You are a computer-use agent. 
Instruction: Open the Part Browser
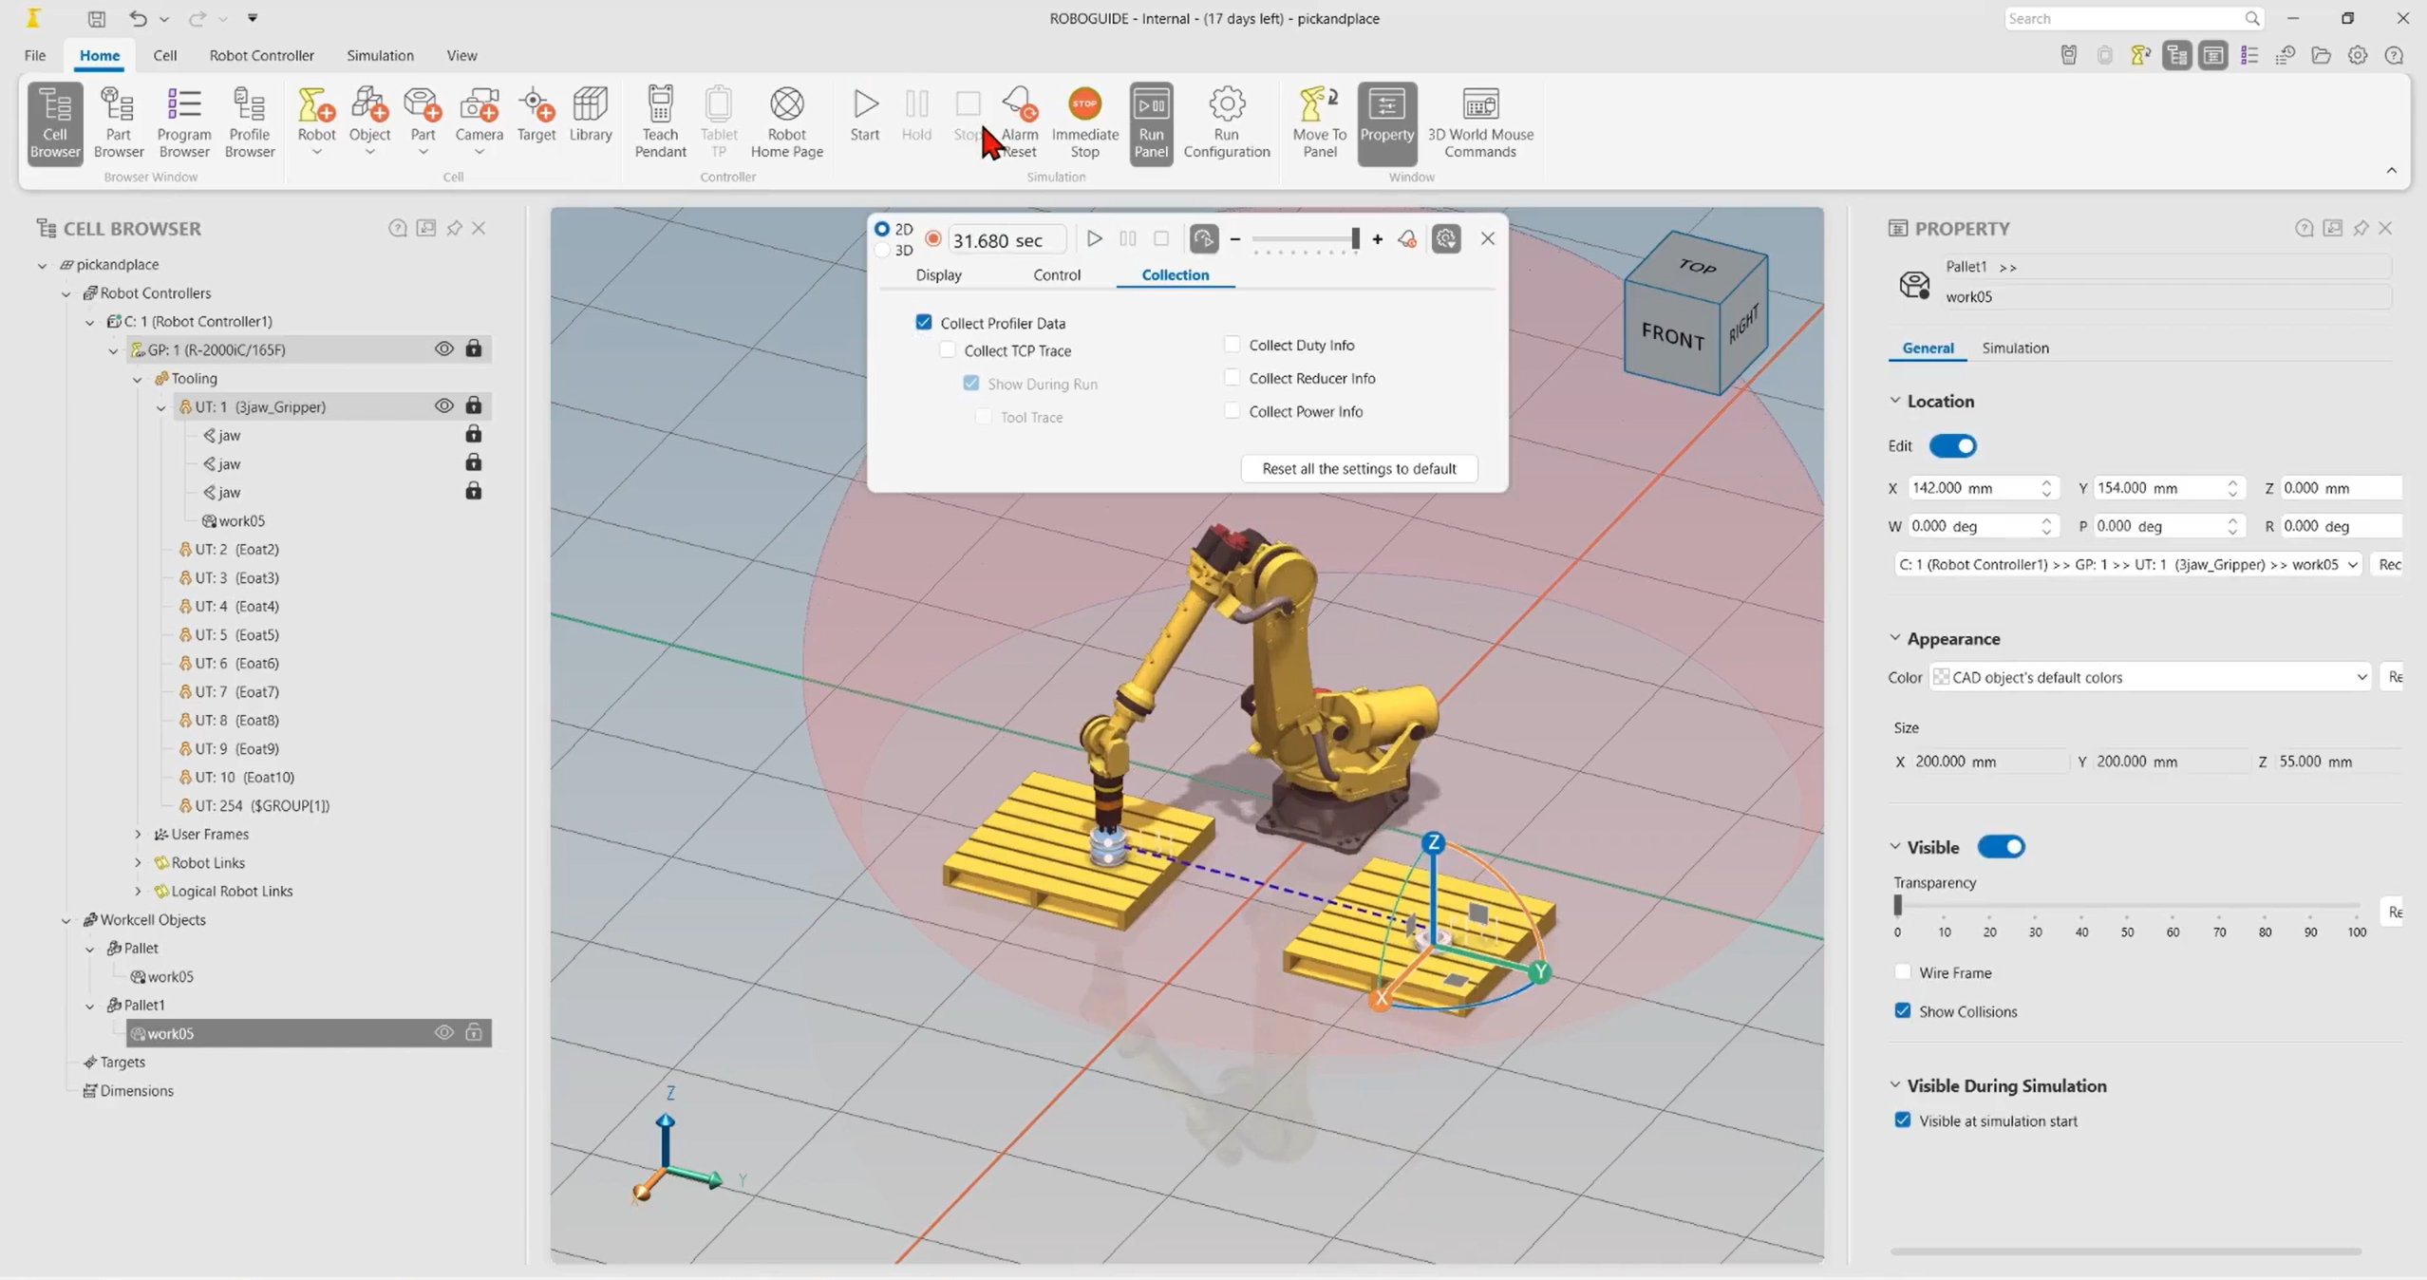[119, 123]
